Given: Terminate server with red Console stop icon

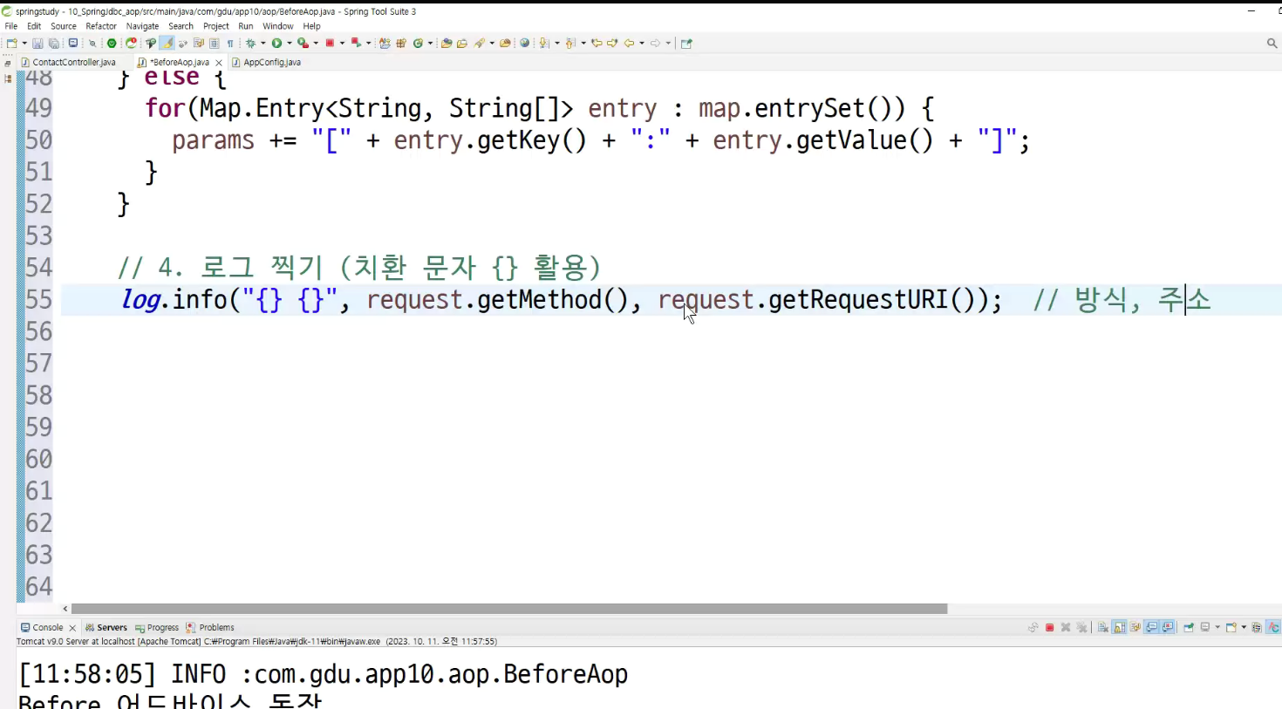Looking at the screenshot, I should point(1050,627).
